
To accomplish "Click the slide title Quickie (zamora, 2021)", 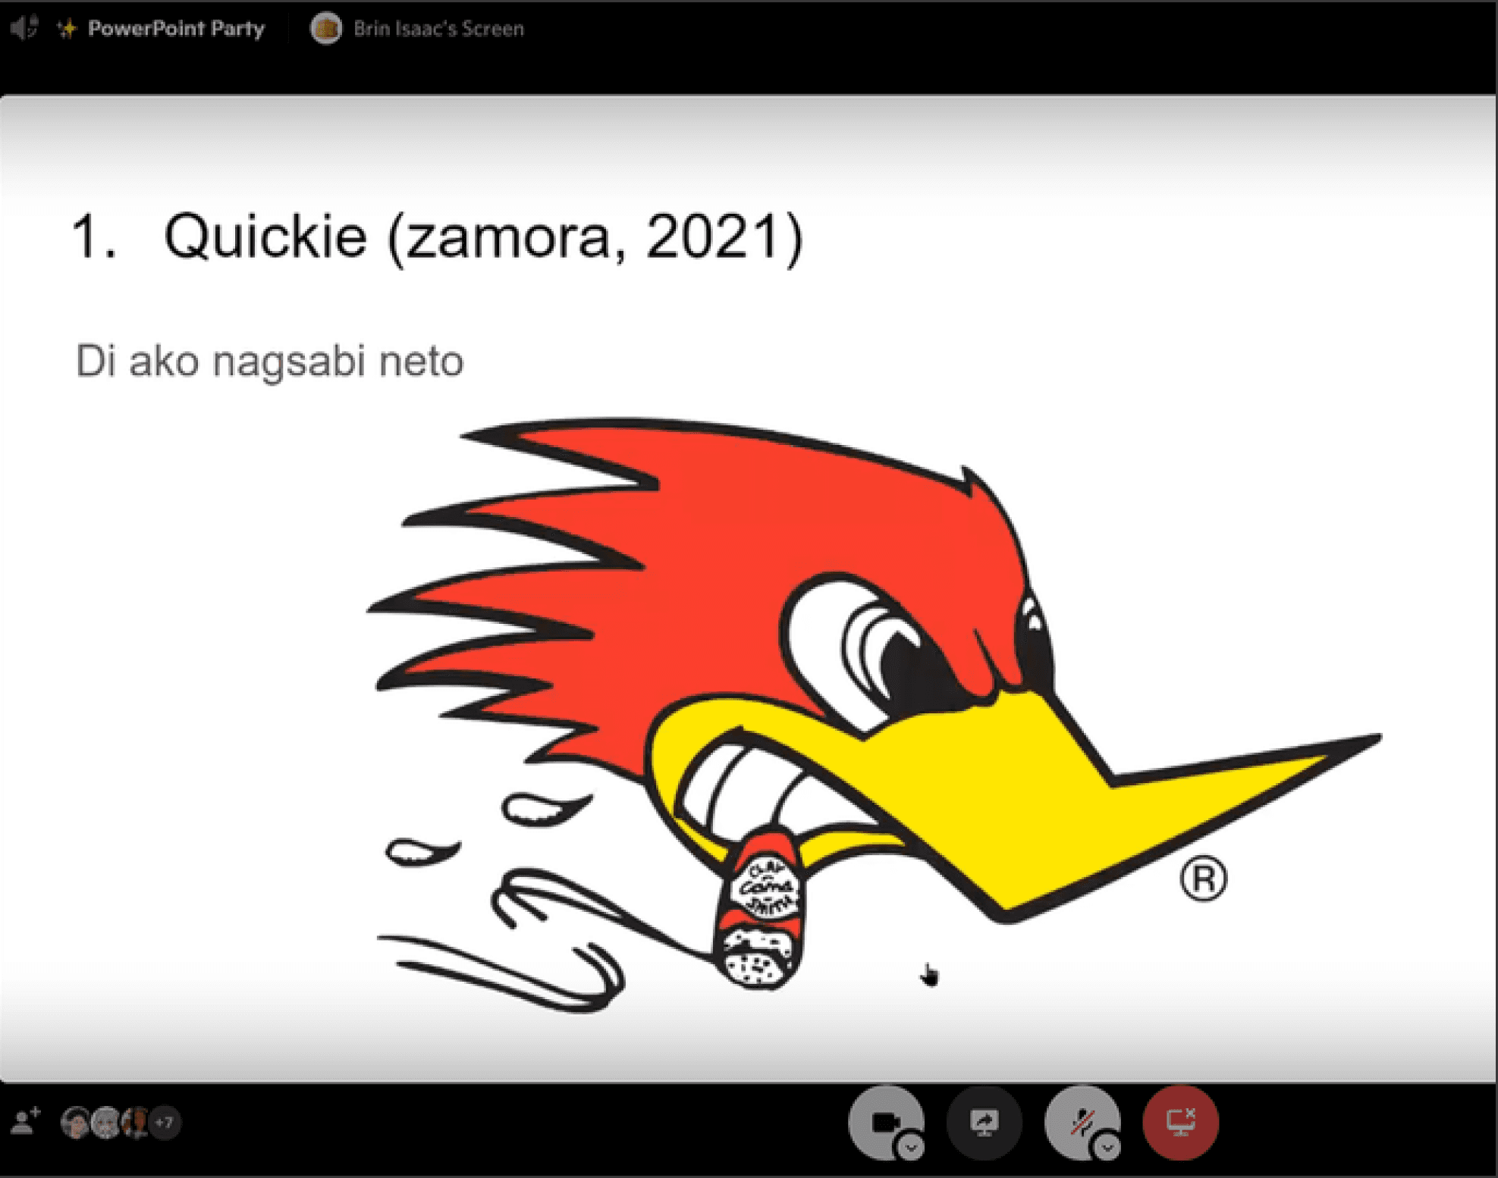I will click(483, 237).
